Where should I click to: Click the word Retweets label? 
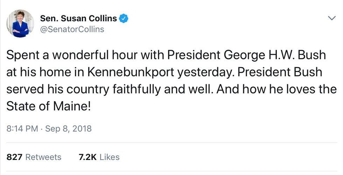click(43, 157)
